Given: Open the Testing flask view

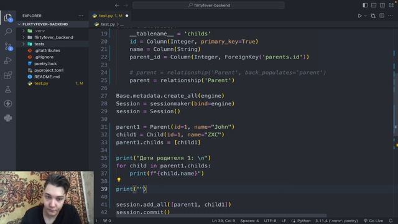Looking at the screenshot, I should click(x=8, y=89).
